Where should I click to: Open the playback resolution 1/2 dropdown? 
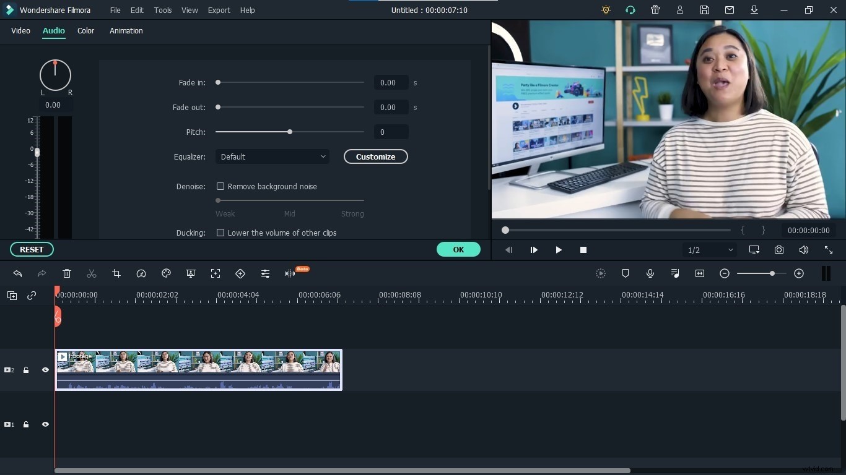click(x=709, y=250)
